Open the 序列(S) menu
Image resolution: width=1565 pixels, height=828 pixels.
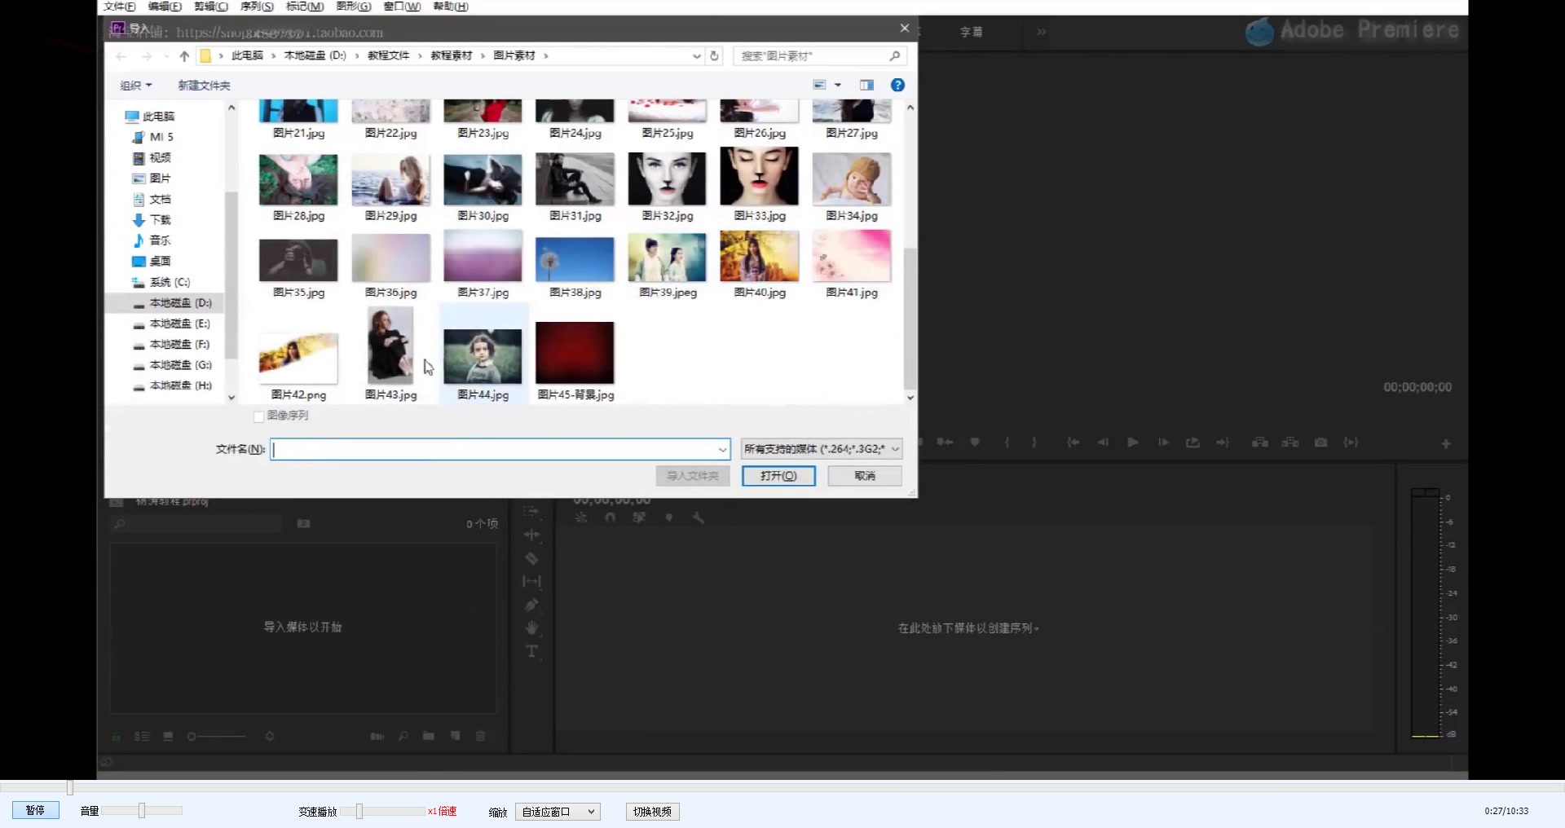click(x=257, y=7)
